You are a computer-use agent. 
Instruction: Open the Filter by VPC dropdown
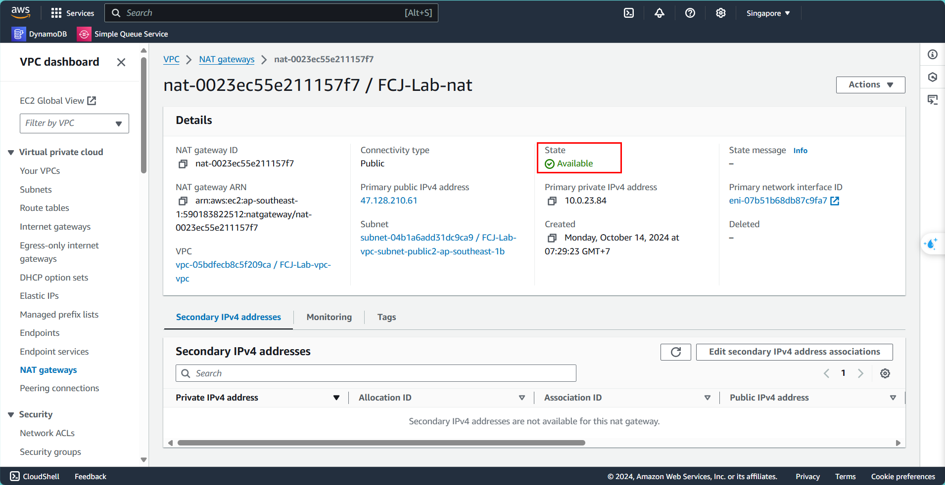click(x=74, y=123)
